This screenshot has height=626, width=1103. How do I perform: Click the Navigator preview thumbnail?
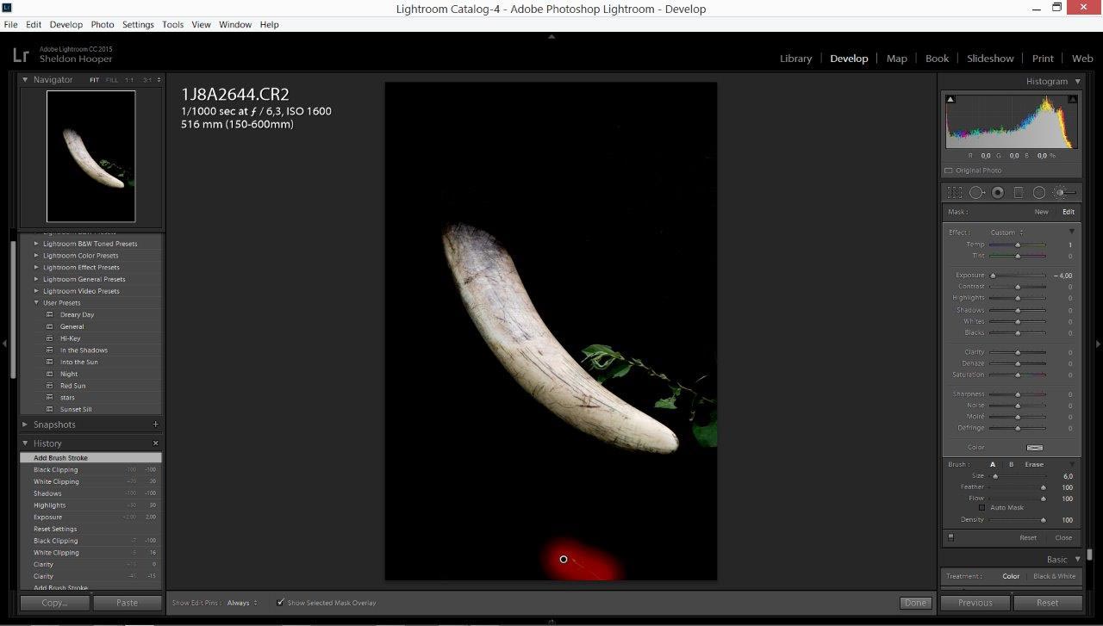coord(90,157)
